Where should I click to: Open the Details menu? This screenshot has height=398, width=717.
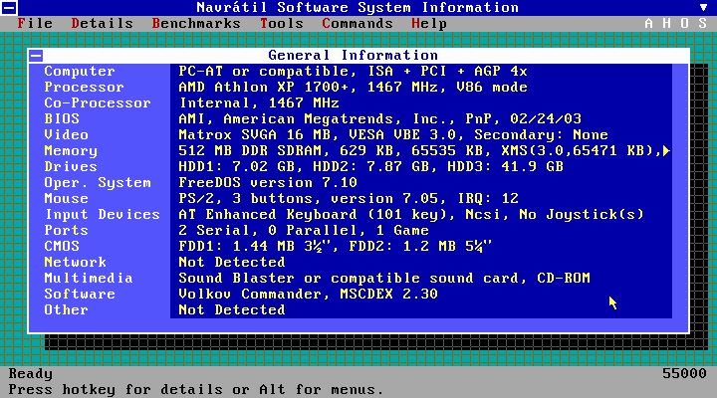pyautogui.click(x=102, y=23)
